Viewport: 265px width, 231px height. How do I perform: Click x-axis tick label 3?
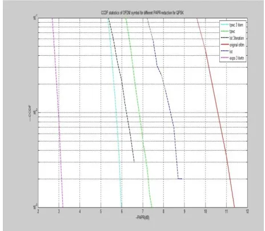59,211
